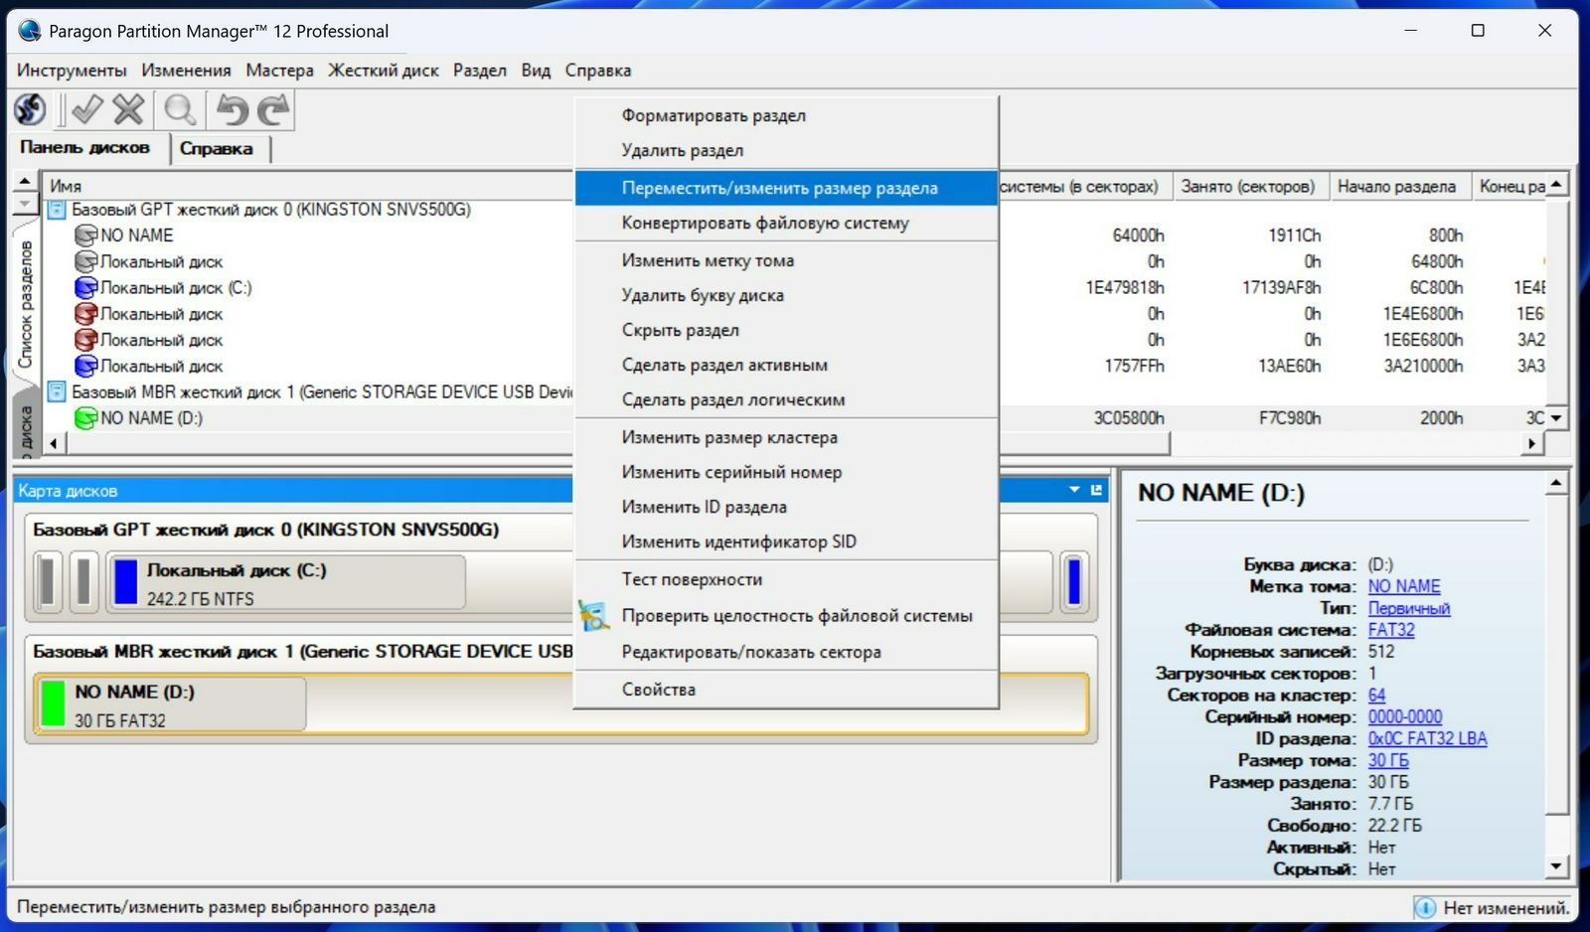This screenshot has height=932, width=1590.
Task: Collapse Базовый GPT жесткий диск 0 tree node
Action: pos(57,210)
